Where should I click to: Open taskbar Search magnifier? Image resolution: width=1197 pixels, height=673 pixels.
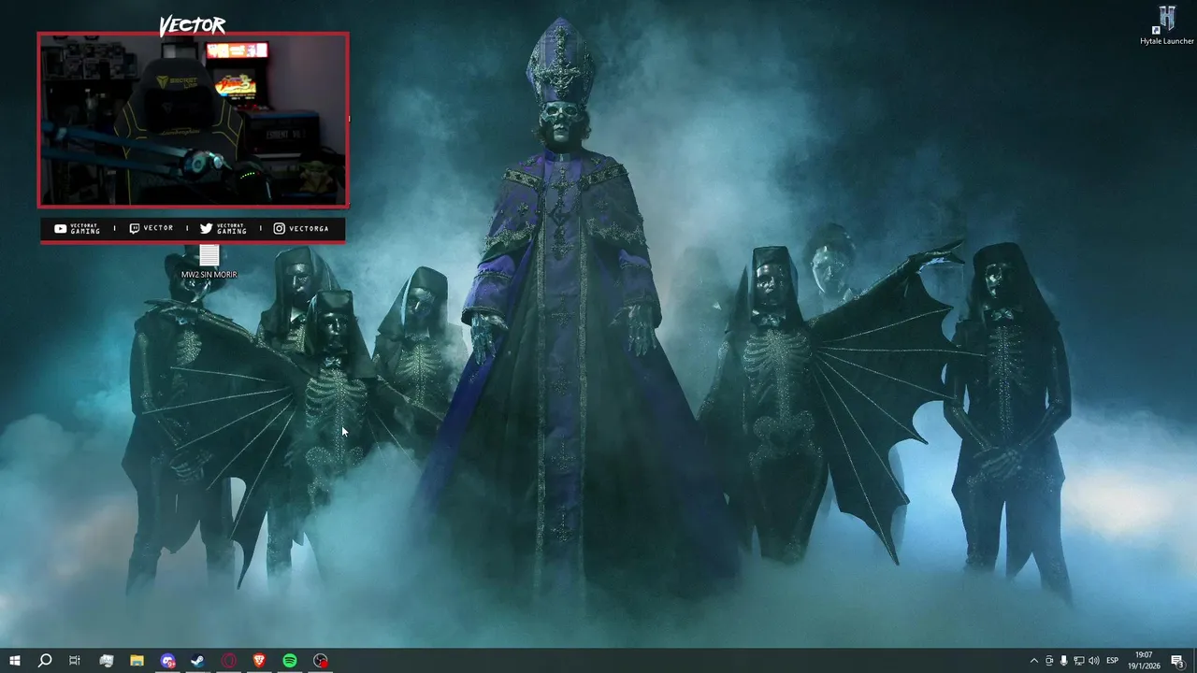coord(44,661)
